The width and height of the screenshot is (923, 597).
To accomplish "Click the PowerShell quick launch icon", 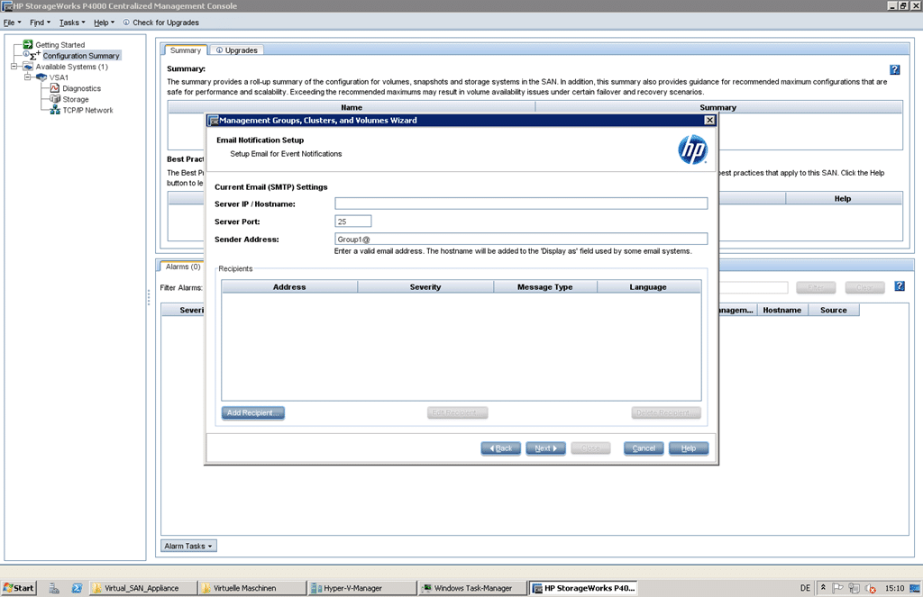I will pyautogui.click(x=77, y=588).
